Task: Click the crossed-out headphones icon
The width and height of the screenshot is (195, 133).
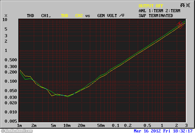Action: point(183,5)
